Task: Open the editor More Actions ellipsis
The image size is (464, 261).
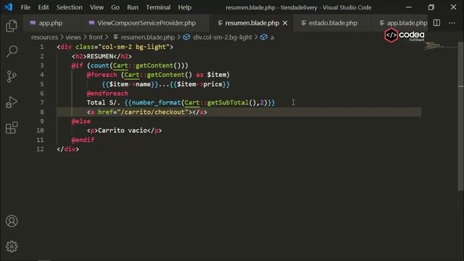Action: [452, 22]
